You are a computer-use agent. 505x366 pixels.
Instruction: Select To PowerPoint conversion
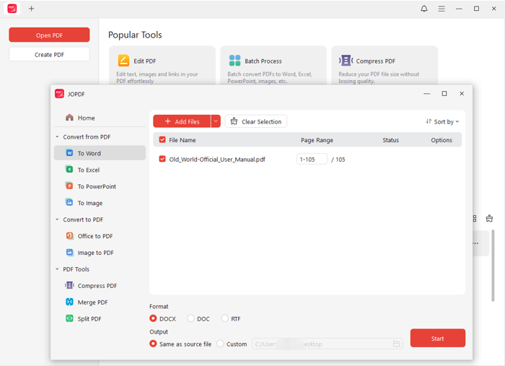(100, 186)
